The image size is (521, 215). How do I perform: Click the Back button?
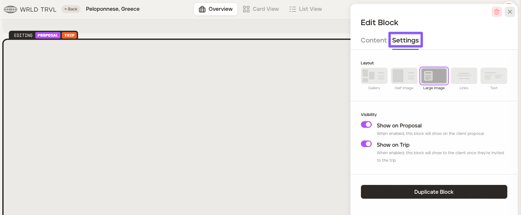[x=71, y=9]
